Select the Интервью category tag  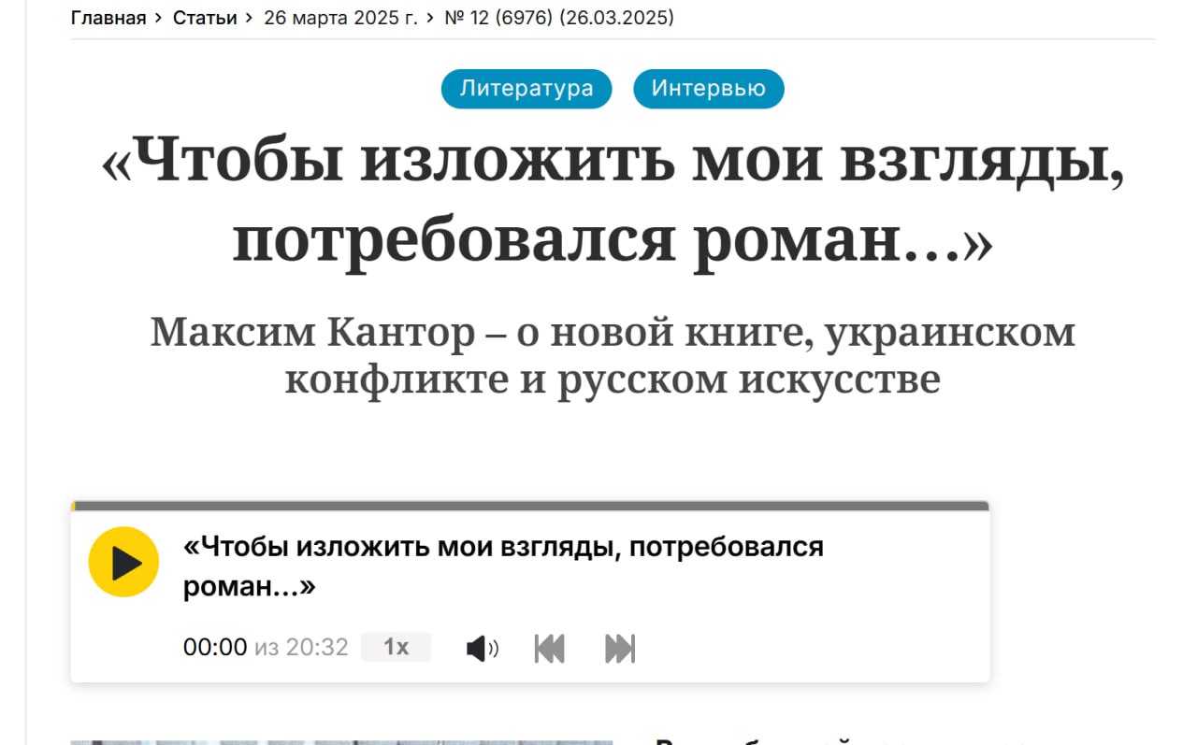click(x=708, y=89)
